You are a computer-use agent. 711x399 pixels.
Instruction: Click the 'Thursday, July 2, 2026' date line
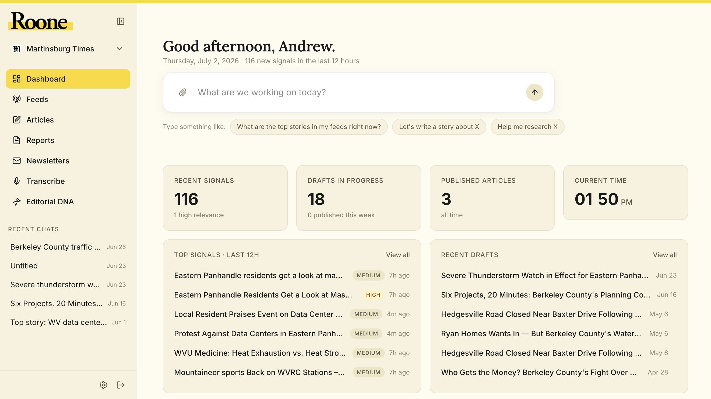click(201, 61)
